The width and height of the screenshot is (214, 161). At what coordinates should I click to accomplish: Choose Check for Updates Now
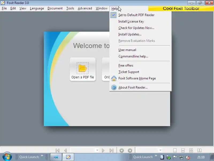(x=140, y=28)
